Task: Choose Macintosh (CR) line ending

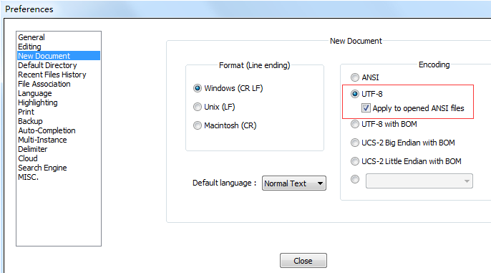Action: [198, 125]
